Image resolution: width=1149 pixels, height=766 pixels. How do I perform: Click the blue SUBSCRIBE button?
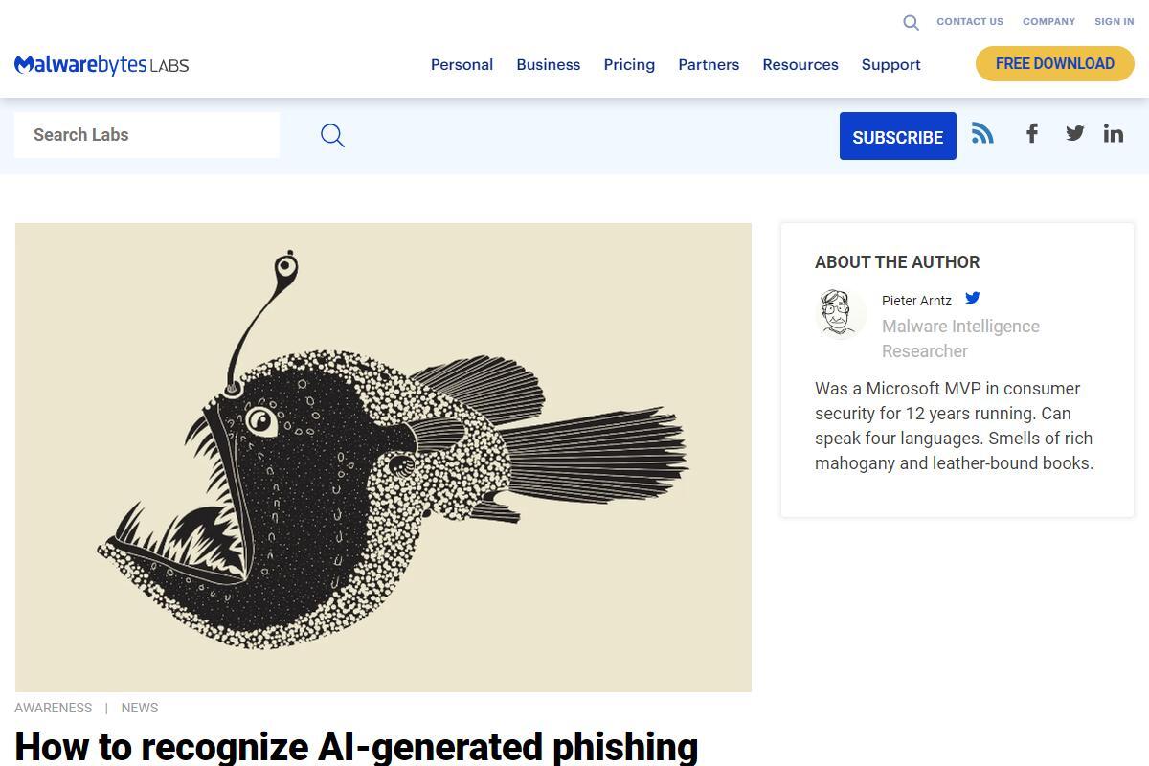(x=898, y=136)
